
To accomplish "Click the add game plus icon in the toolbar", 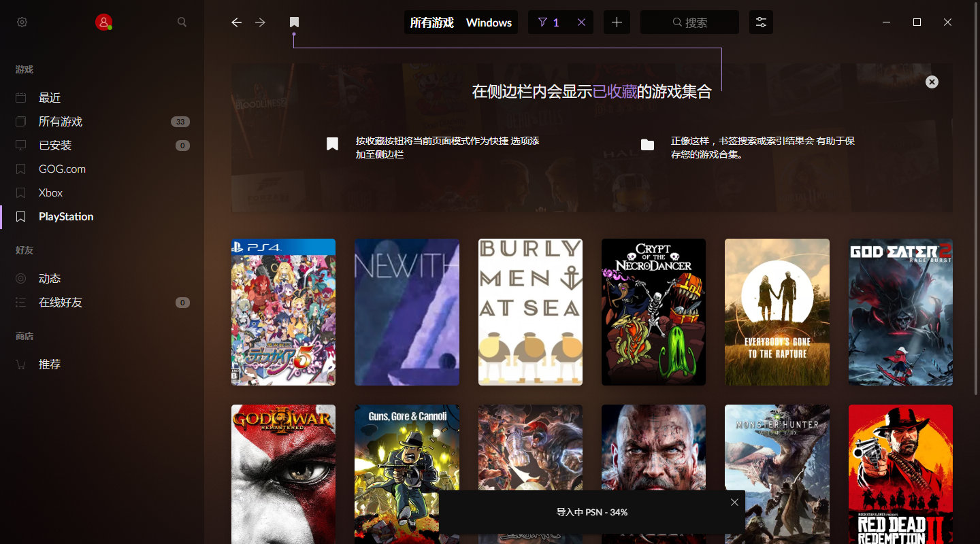I will (617, 22).
